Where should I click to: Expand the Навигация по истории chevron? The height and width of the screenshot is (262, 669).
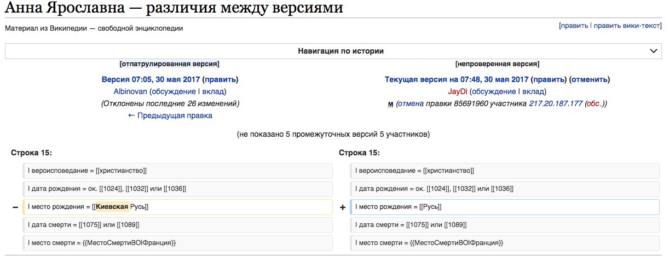pos(653,51)
